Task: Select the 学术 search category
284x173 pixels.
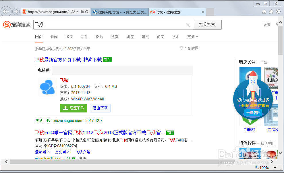Action: tap(176, 37)
